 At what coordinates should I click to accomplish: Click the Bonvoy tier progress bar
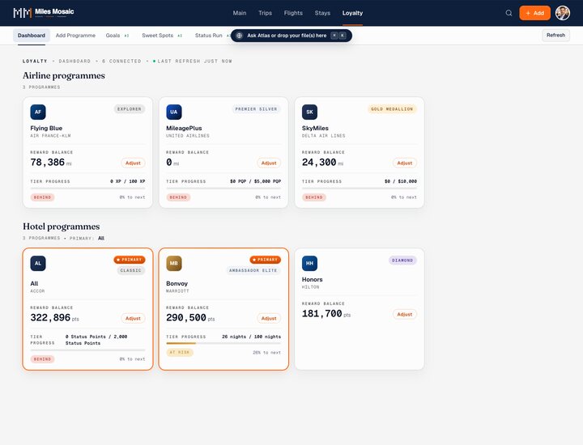point(223,343)
